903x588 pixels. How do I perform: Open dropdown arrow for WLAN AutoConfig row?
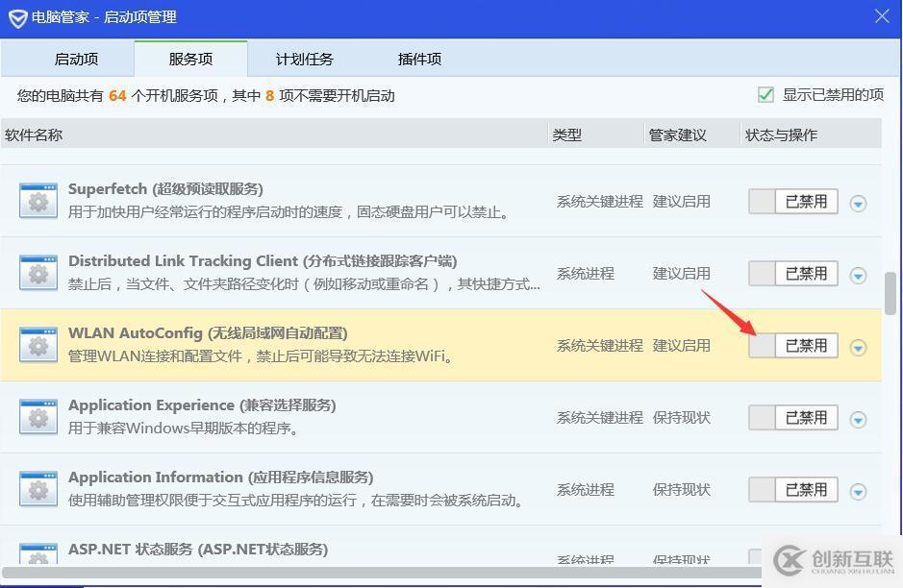point(858,347)
